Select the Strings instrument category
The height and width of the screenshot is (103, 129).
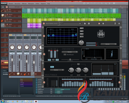[x=26, y=83]
